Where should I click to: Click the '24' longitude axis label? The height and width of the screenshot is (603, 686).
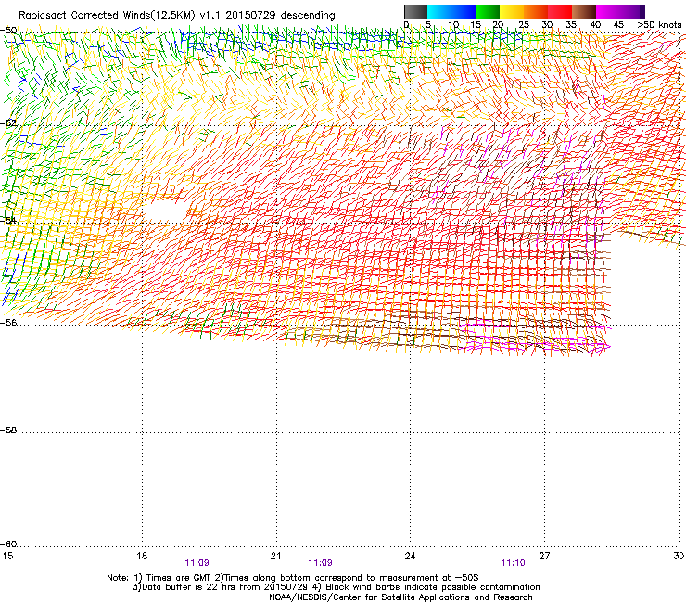[410, 556]
